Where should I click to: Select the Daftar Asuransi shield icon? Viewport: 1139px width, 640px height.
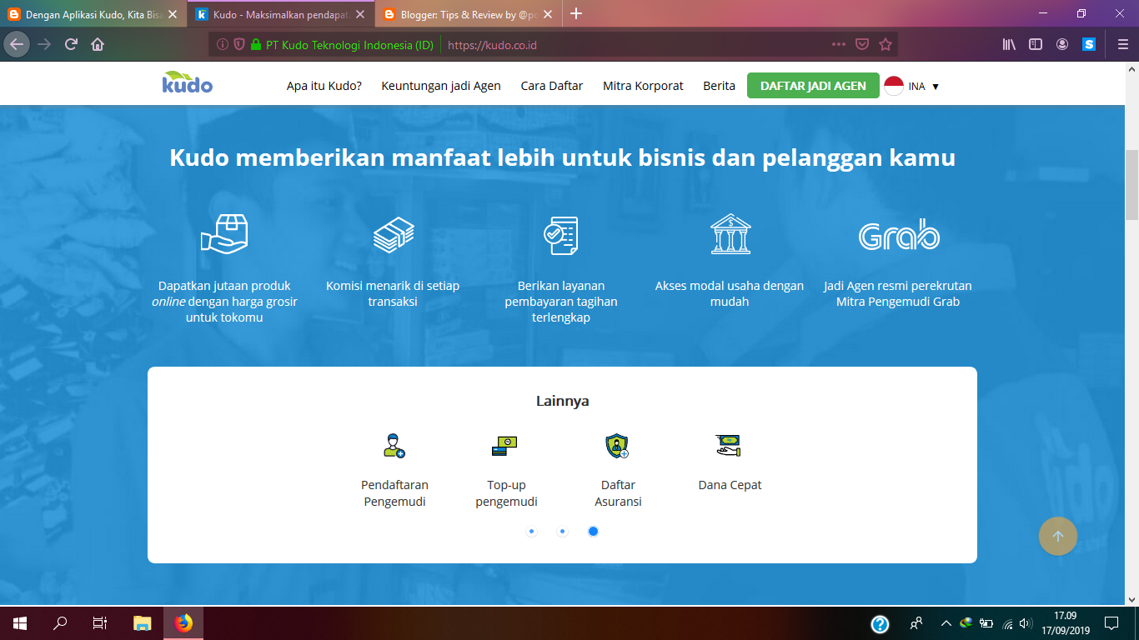click(x=617, y=447)
